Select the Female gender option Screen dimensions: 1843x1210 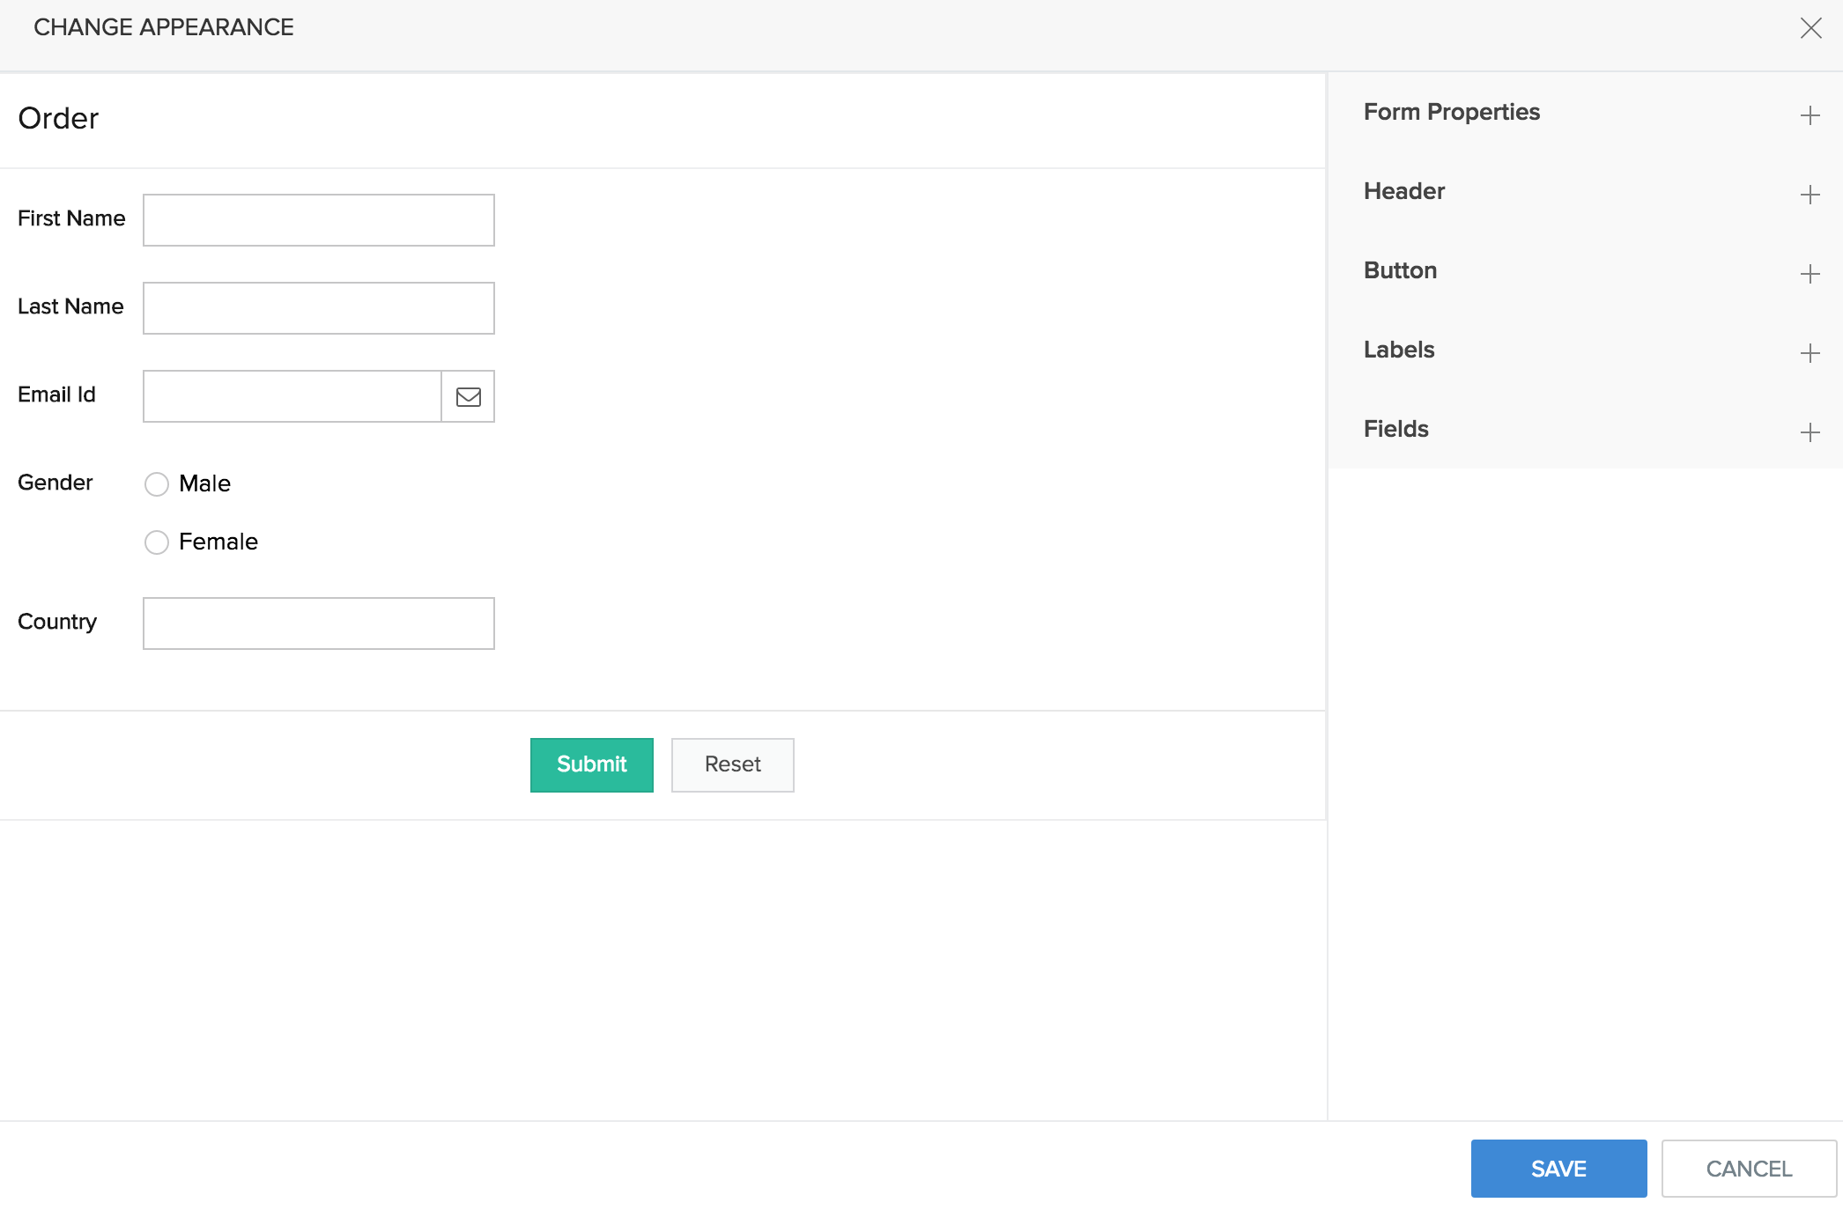pos(157,542)
